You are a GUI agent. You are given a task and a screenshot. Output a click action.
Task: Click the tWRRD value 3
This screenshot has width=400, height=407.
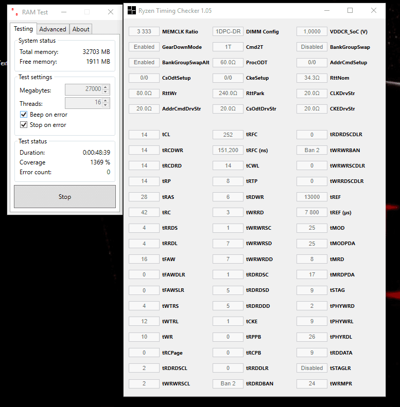228,212
